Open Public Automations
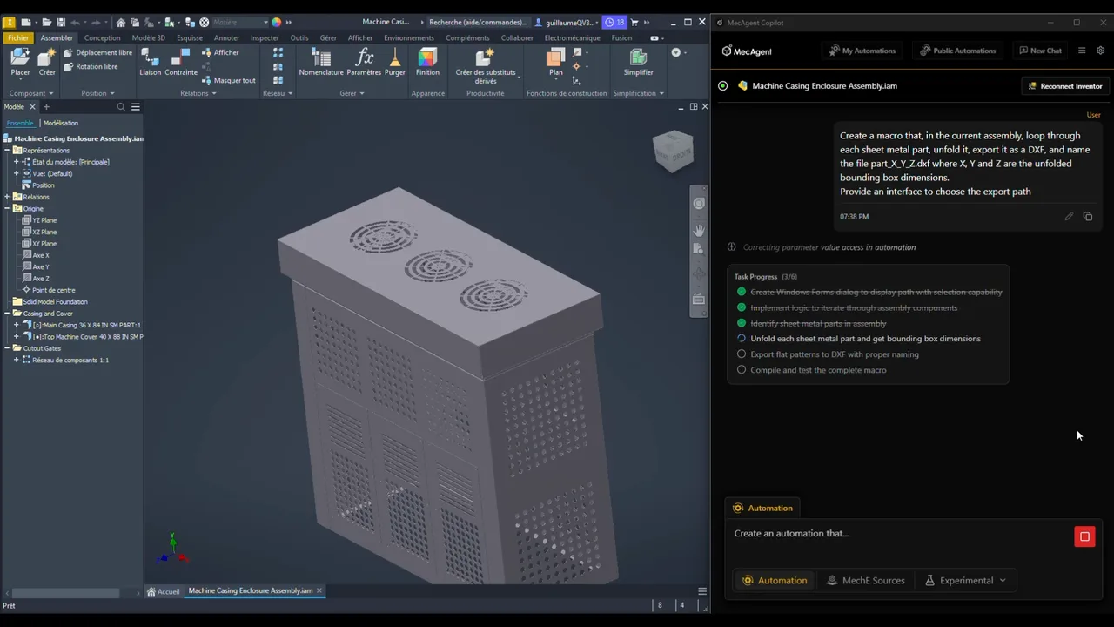The width and height of the screenshot is (1114, 627). coord(957,51)
